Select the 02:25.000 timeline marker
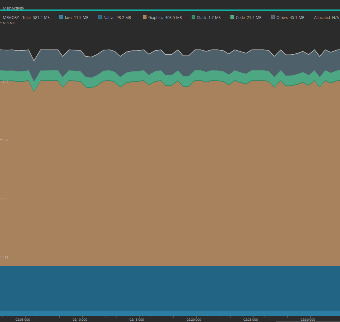The height and width of the screenshot is (322, 340). click(251, 319)
